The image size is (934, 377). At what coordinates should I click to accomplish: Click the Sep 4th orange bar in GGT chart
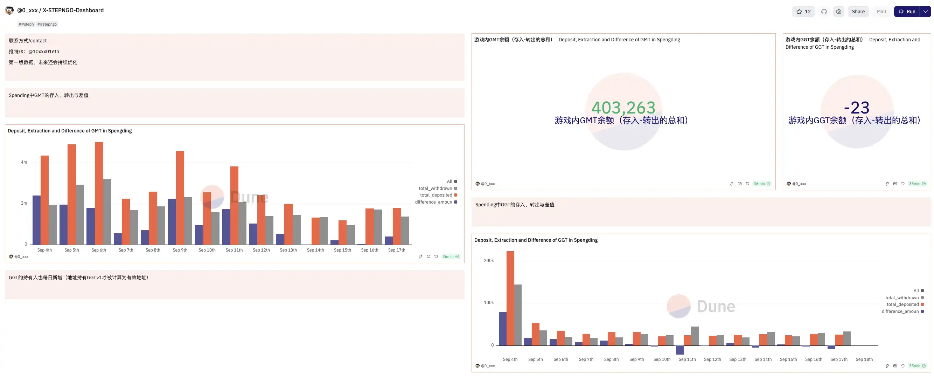pos(510,297)
